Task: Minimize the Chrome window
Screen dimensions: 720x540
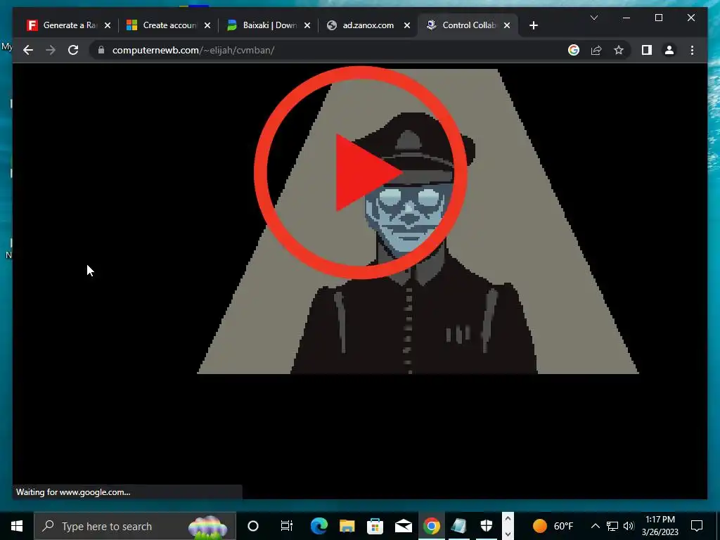Action: point(626,18)
